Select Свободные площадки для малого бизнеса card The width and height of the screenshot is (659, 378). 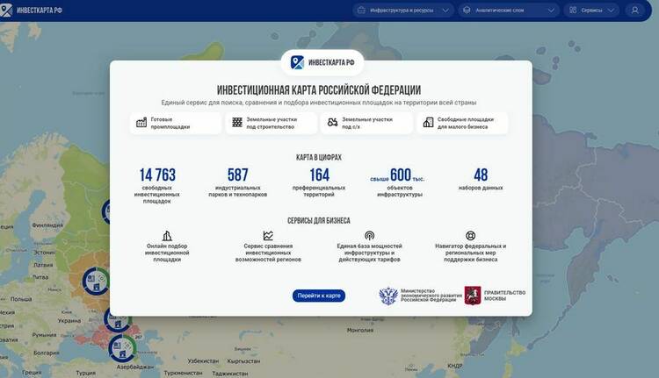(x=462, y=123)
